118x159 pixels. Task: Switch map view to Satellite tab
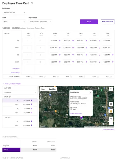click(x=52, y=89)
